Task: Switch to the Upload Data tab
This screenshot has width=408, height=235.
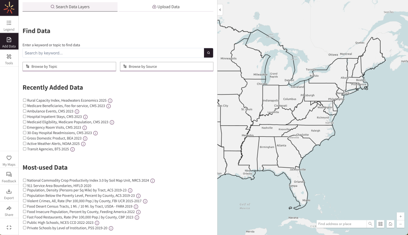Action: click(x=166, y=7)
